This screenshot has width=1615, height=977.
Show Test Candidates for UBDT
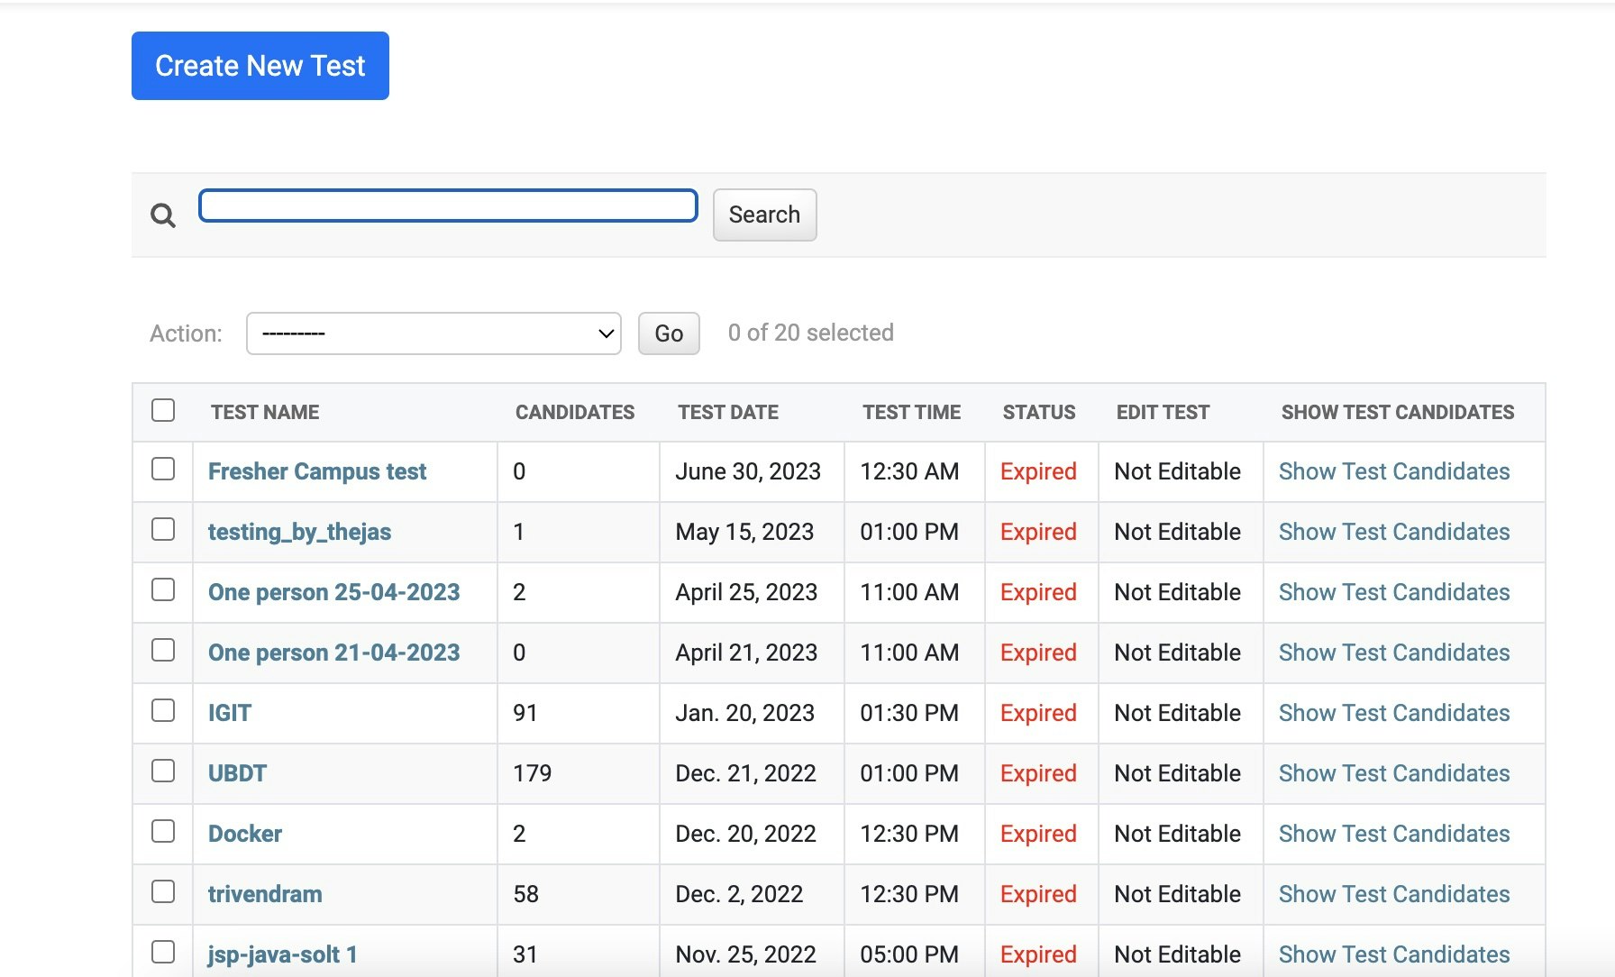[x=1394, y=773]
